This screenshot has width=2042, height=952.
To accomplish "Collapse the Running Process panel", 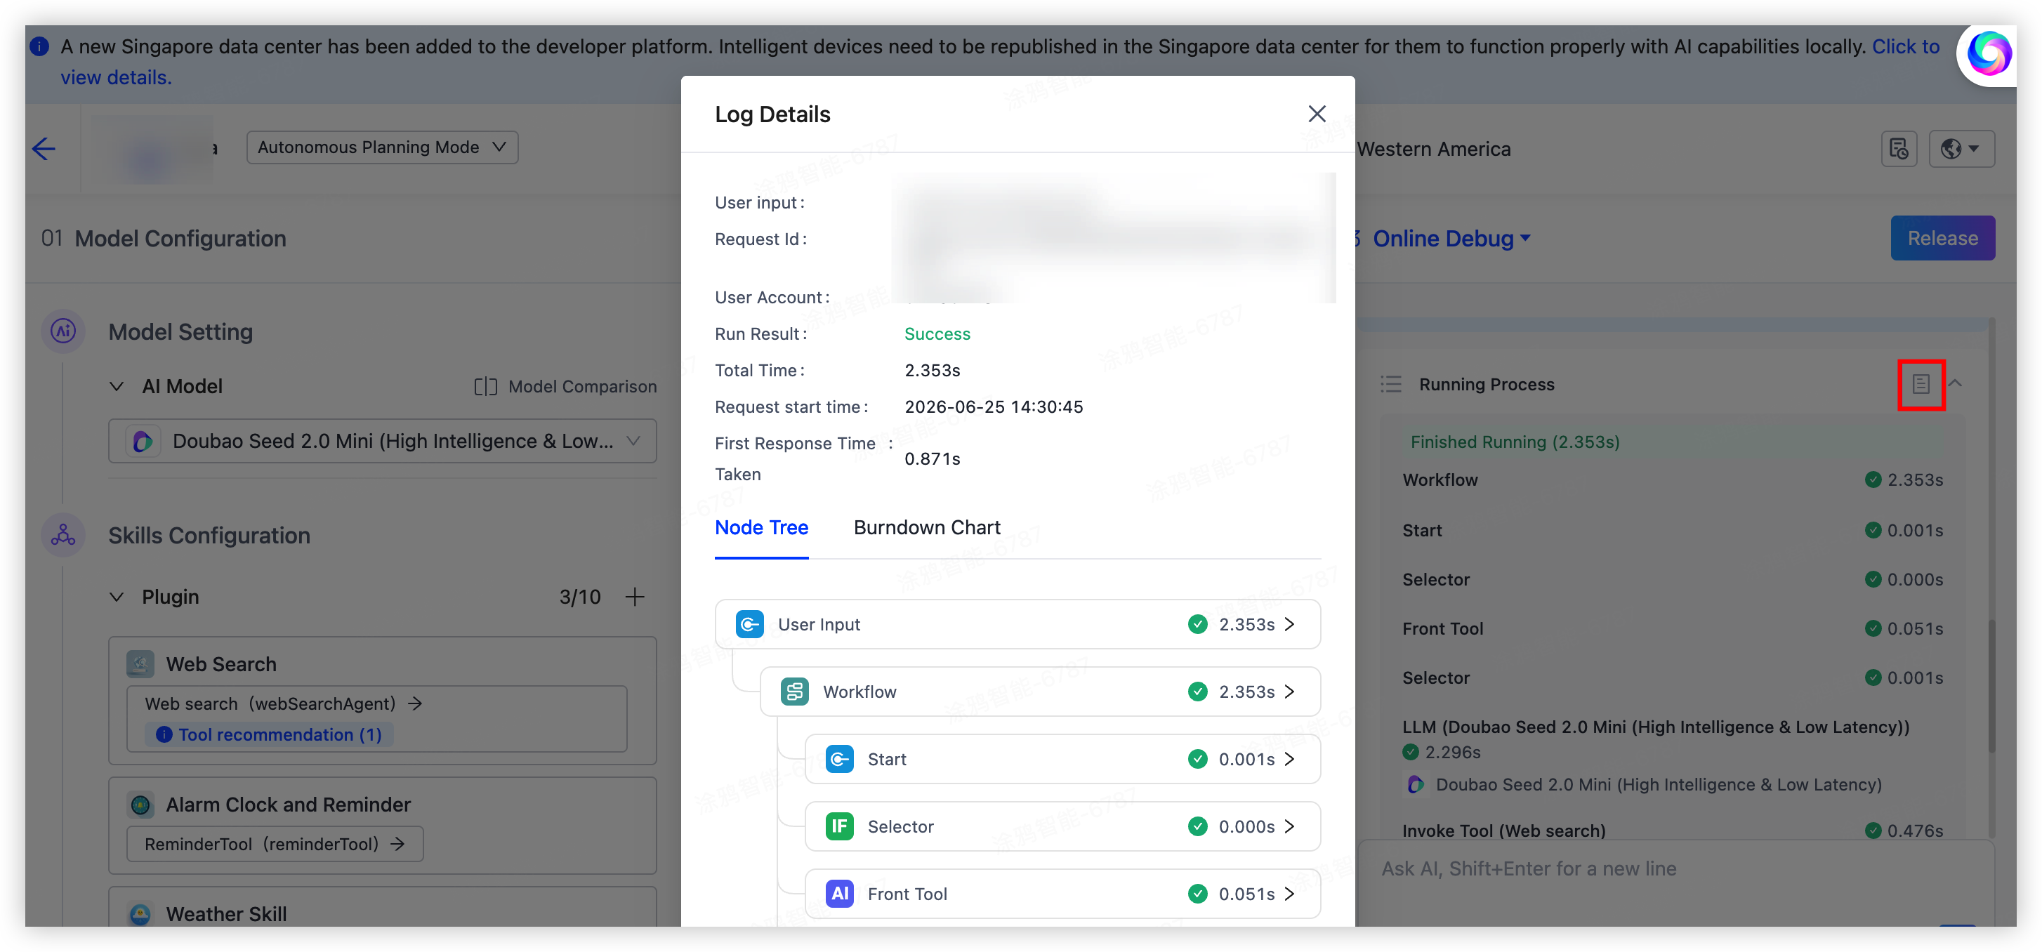I will pyautogui.click(x=1955, y=383).
